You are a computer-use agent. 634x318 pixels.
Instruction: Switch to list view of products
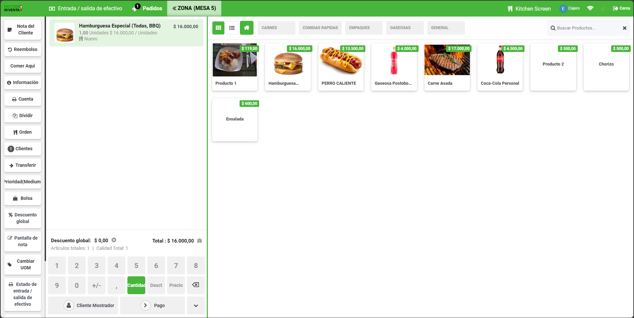click(232, 28)
